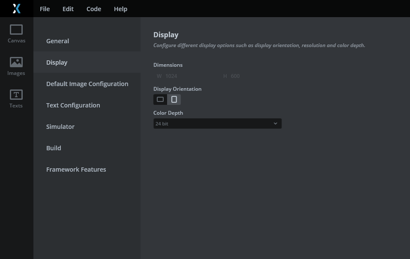
Task: Open the File menu
Action: pyautogui.click(x=45, y=9)
